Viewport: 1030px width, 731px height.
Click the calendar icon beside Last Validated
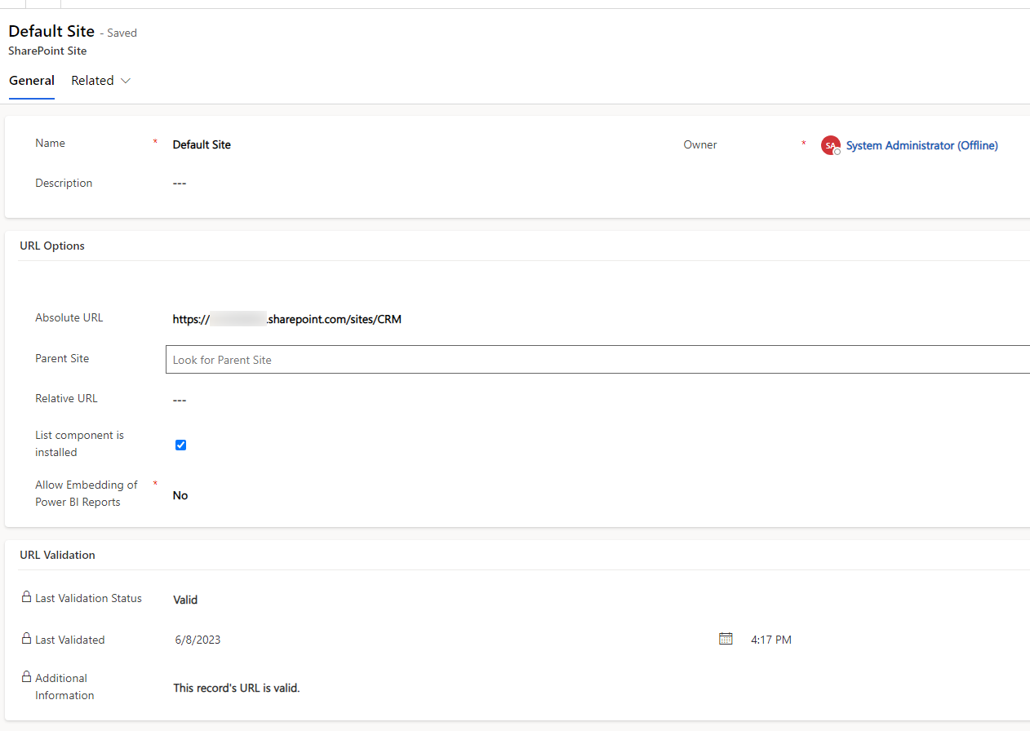pos(726,639)
